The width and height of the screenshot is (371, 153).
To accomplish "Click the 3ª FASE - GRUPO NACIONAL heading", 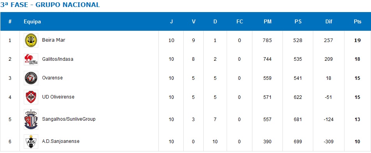I will click(50, 5).
